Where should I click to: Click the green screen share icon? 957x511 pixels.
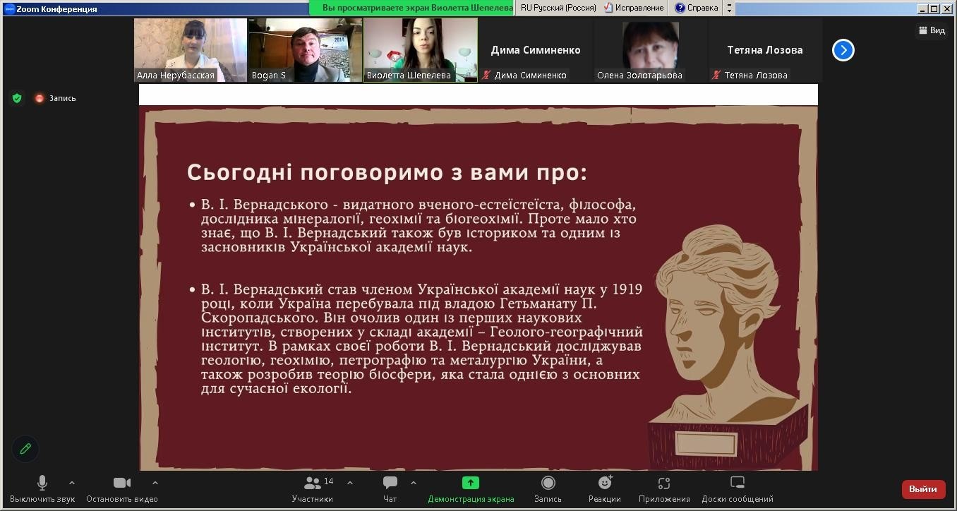point(471,483)
